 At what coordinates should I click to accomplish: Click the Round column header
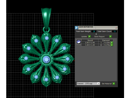90,40
